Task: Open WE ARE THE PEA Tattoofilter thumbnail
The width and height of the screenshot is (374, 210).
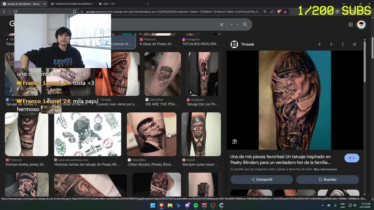Action: click(163, 74)
